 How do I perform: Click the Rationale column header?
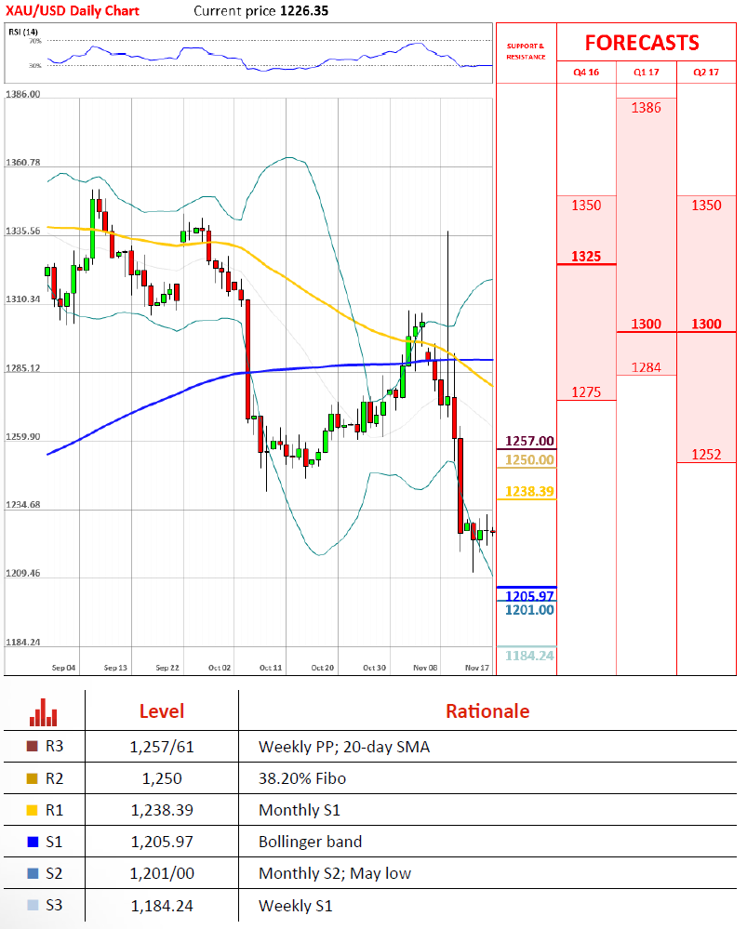click(x=487, y=711)
